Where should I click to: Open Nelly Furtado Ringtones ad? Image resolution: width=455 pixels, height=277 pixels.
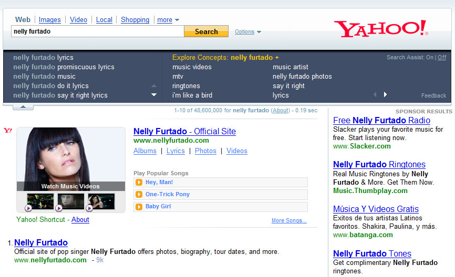[x=379, y=164]
